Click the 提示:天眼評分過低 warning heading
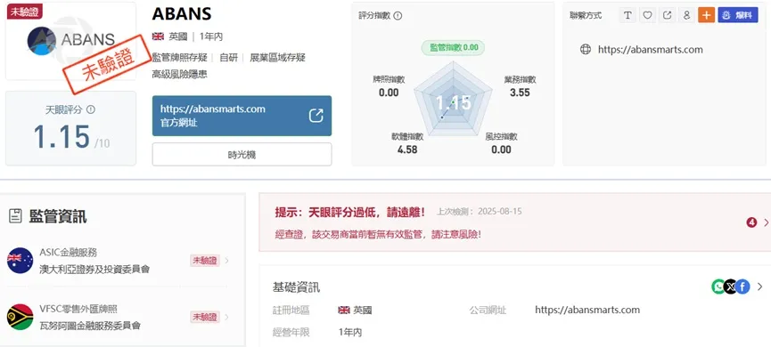Viewport: 771px width, 347px height. tap(350, 212)
